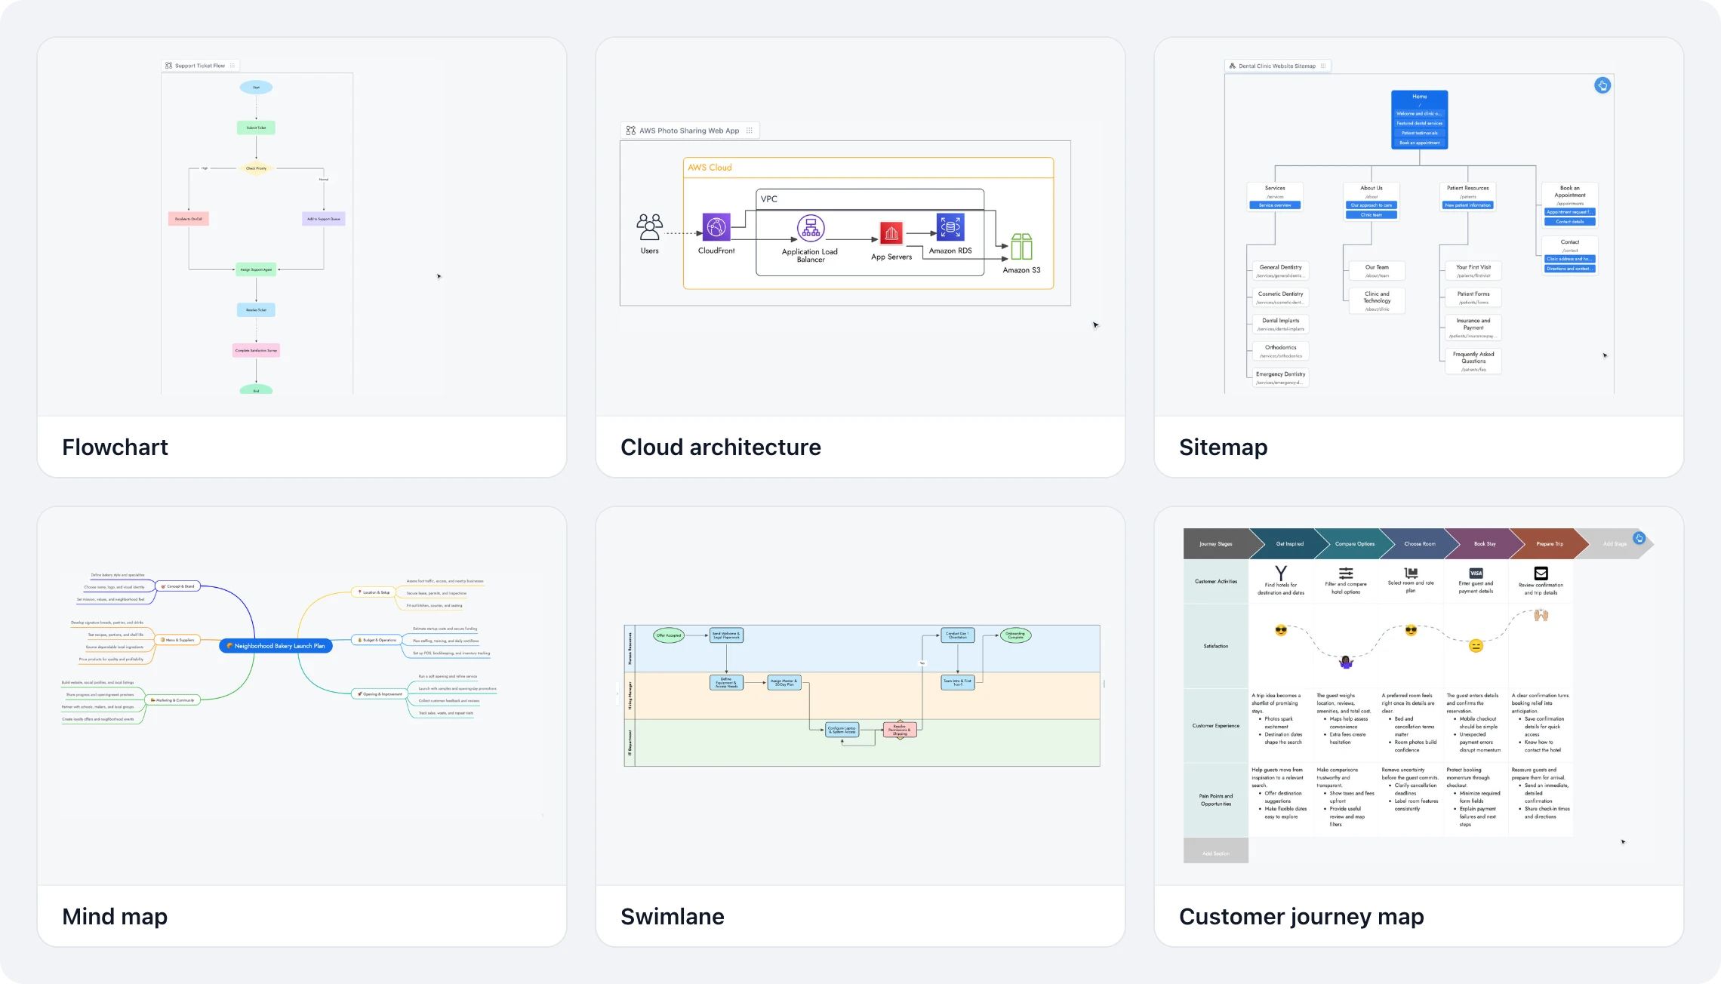Screen dimensions: 1721x984
Task: Click diagram icon beside Support Ticket Flow title
Action: [x=168, y=66]
